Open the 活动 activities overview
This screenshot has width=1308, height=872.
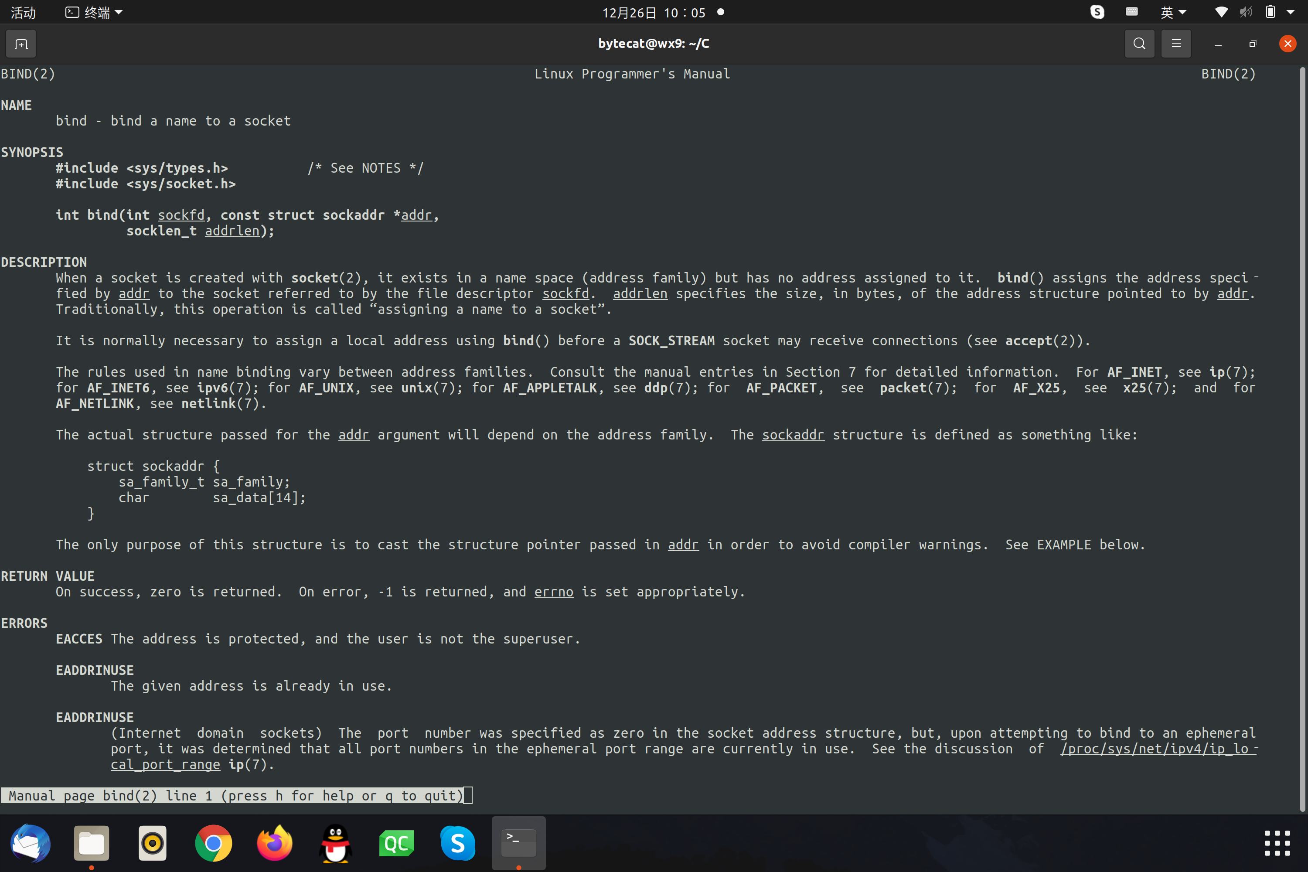point(23,12)
